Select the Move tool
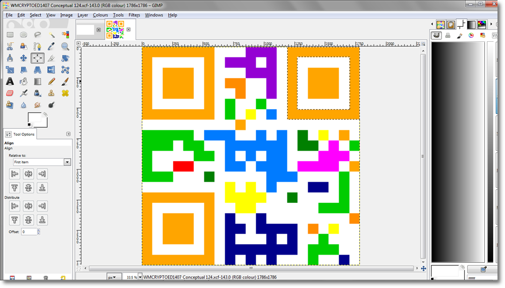 pos(23,58)
